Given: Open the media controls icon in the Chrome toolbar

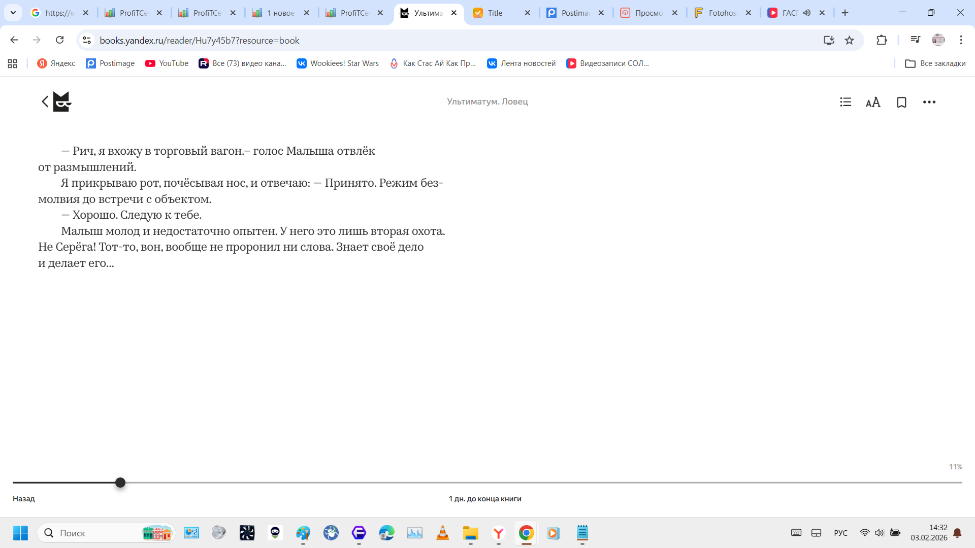Looking at the screenshot, I should 915,40.
